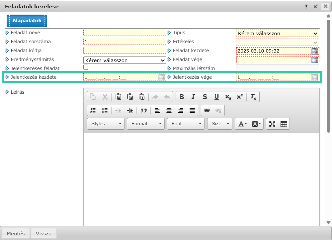Click the block quote icon
The image size is (332, 240).
coord(143,110)
